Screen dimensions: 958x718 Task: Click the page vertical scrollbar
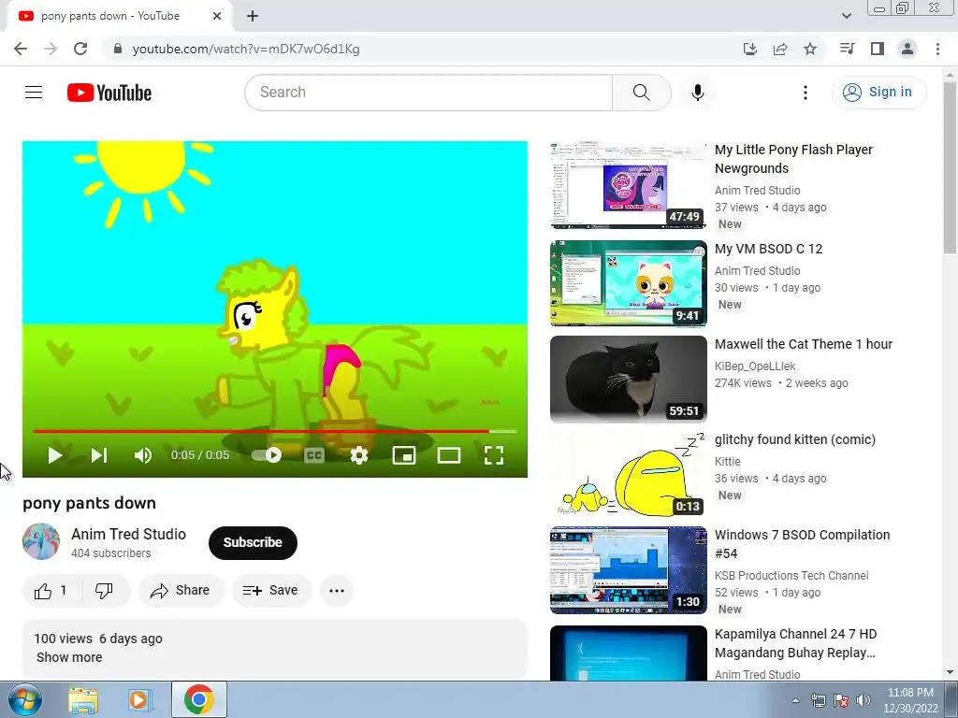[950, 168]
